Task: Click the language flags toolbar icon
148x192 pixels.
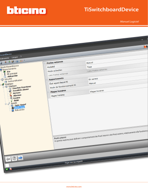Action: click(x=21, y=61)
